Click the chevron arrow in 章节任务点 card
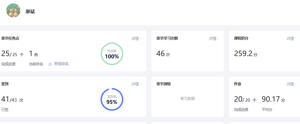Image resolution: width=300 pixels, height=124 pixels. coord(140,39)
